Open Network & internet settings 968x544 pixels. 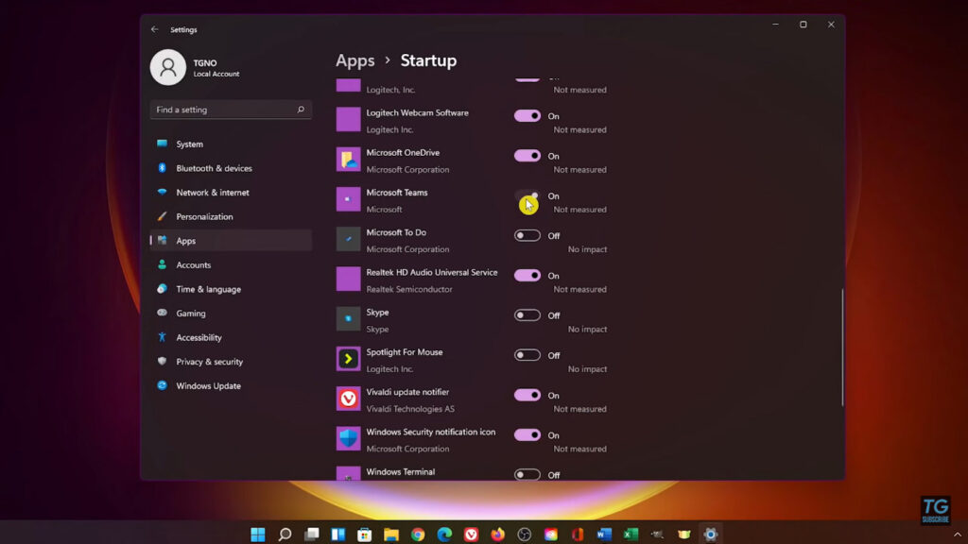point(231,193)
